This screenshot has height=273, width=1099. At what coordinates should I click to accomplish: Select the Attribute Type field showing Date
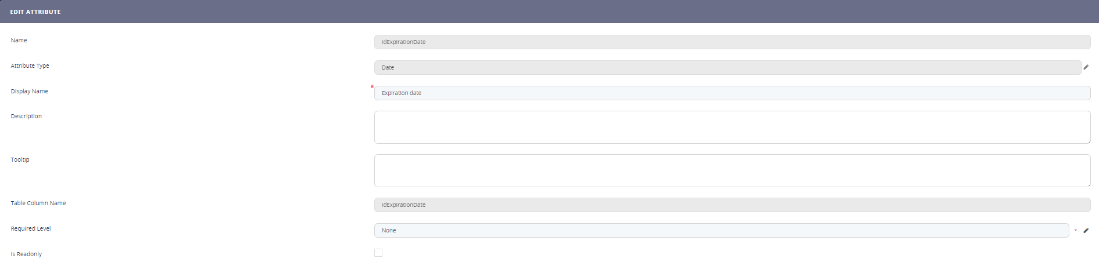tap(727, 68)
